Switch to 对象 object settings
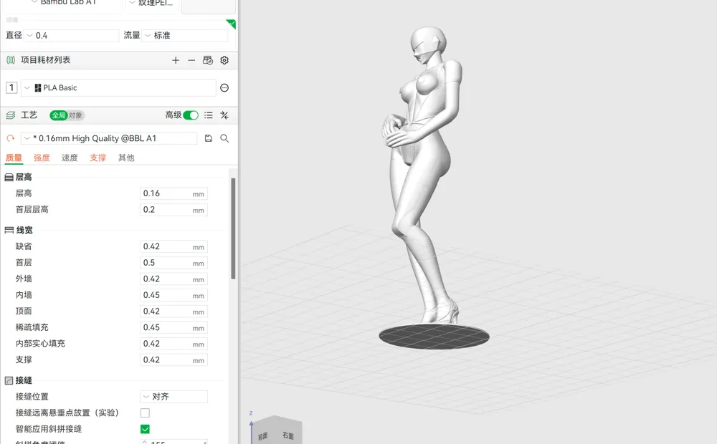717x444 pixels. [75, 115]
